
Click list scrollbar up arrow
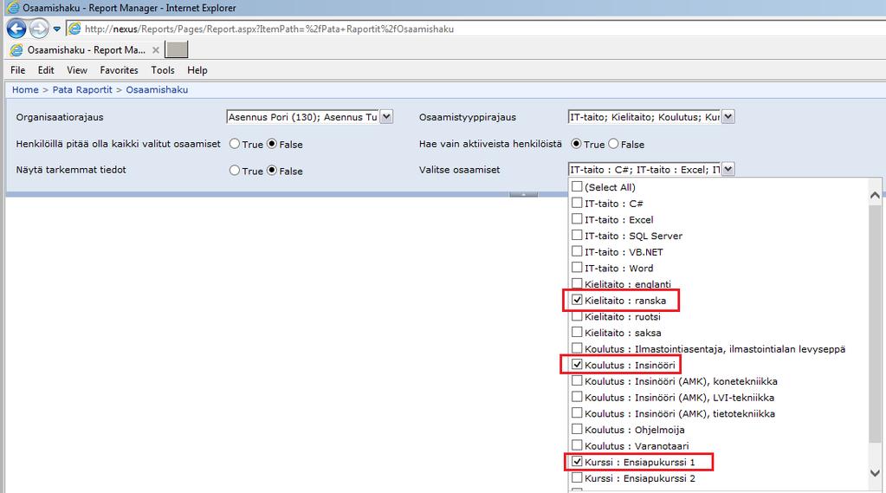pos(875,195)
